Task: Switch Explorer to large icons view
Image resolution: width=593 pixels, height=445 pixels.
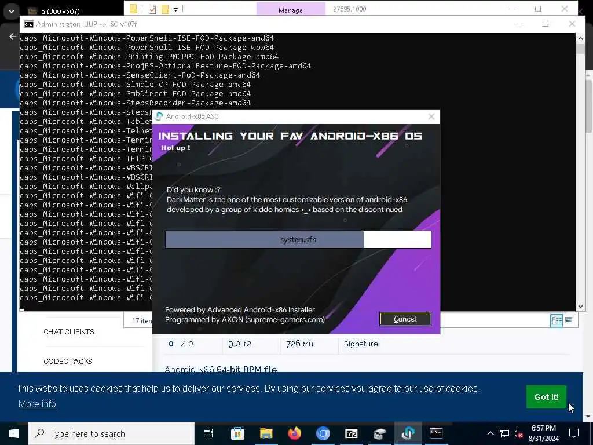Action: 569,320
